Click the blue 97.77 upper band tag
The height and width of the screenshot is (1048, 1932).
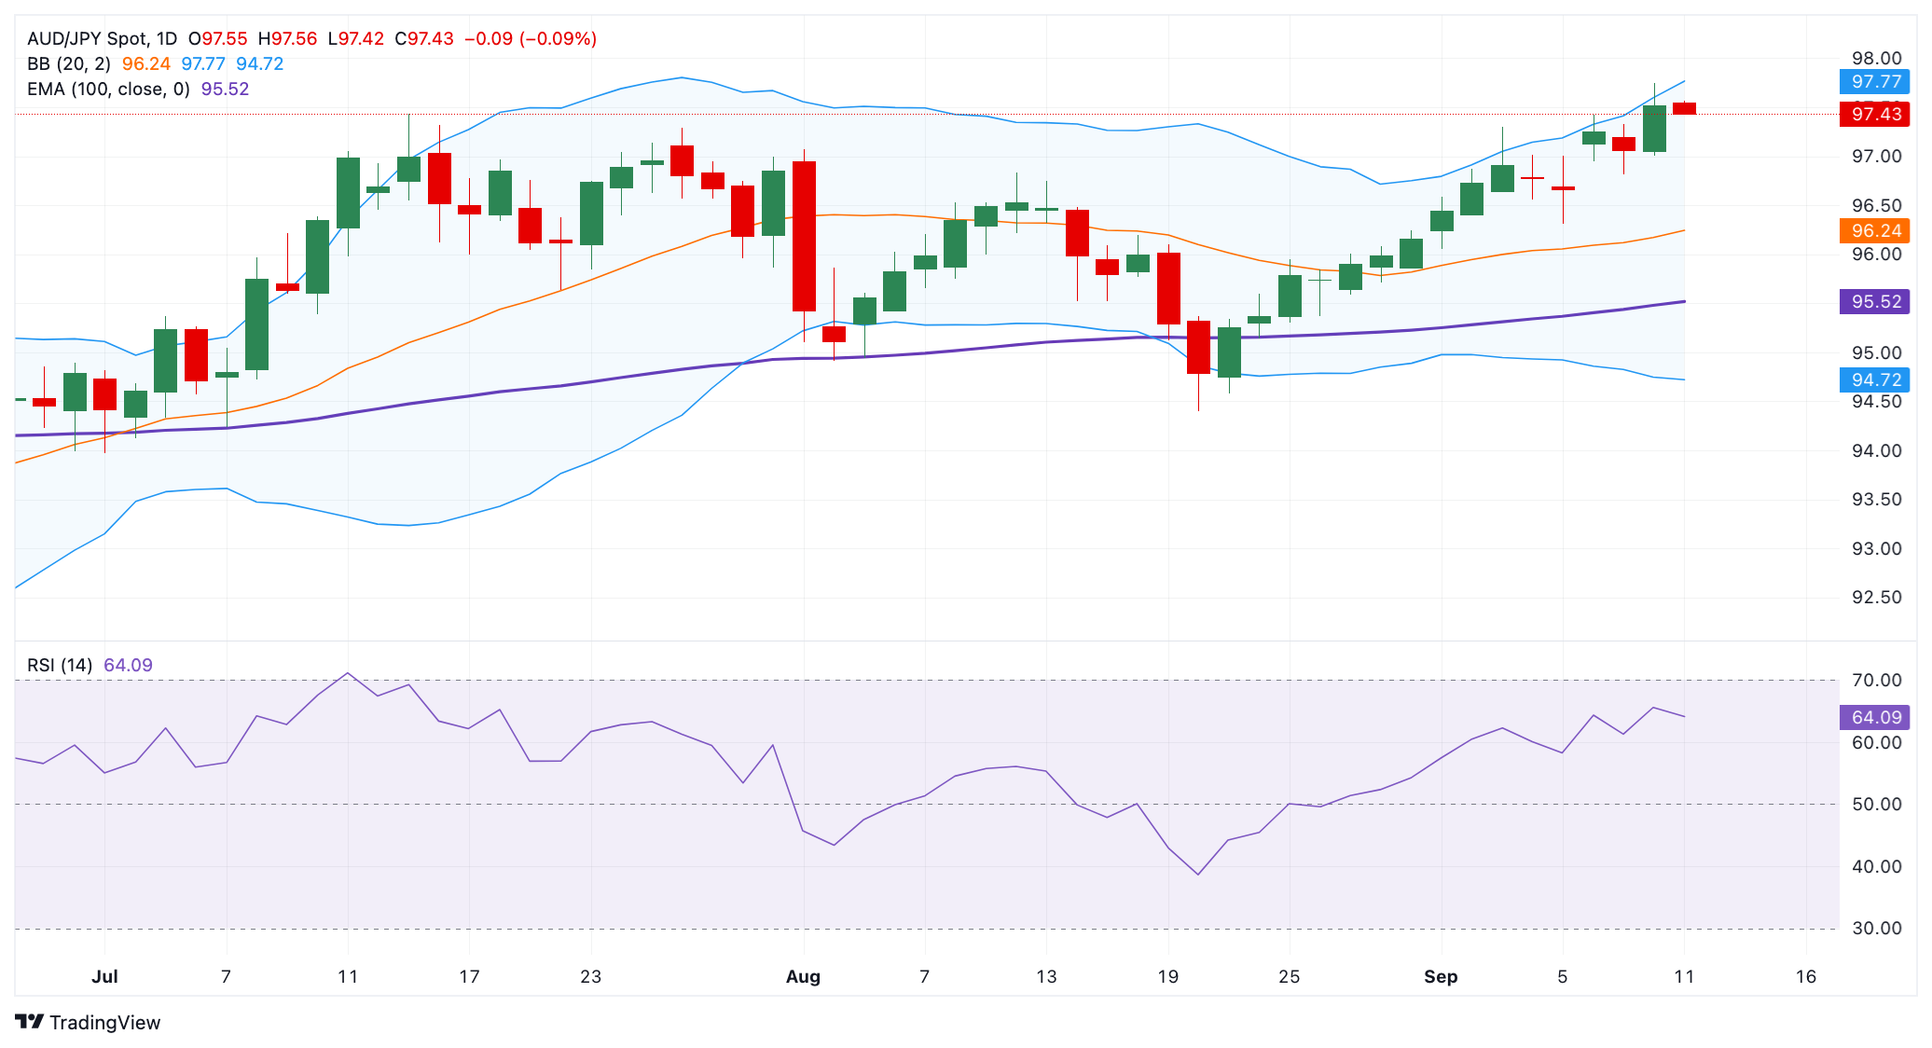(x=1874, y=82)
